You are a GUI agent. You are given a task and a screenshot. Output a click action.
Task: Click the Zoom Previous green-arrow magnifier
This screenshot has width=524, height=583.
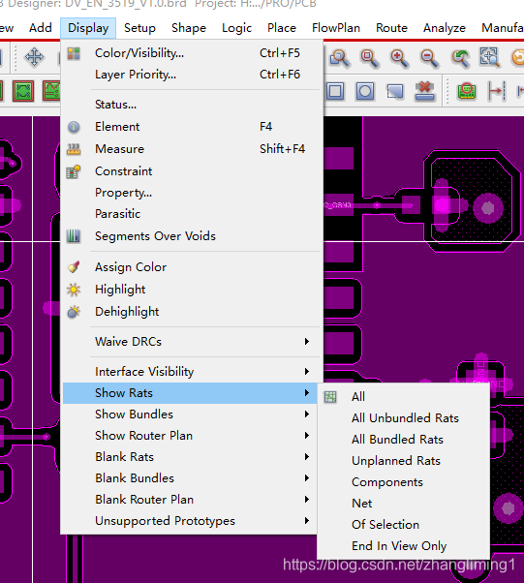(x=460, y=58)
